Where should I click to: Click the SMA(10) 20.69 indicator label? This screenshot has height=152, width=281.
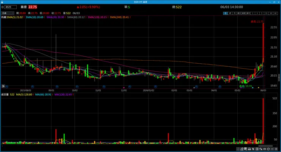click(35, 17)
